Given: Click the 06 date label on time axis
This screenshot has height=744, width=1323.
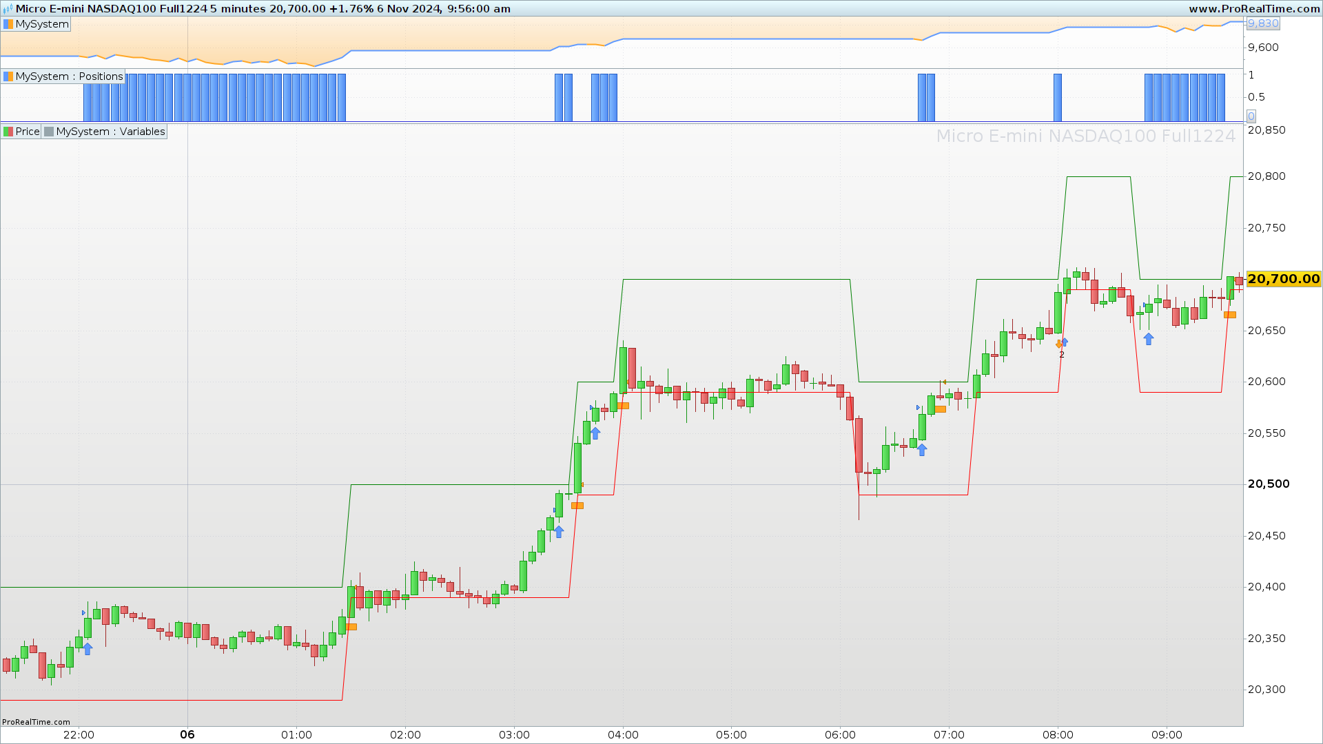Looking at the screenshot, I should pyautogui.click(x=187, y=734).
